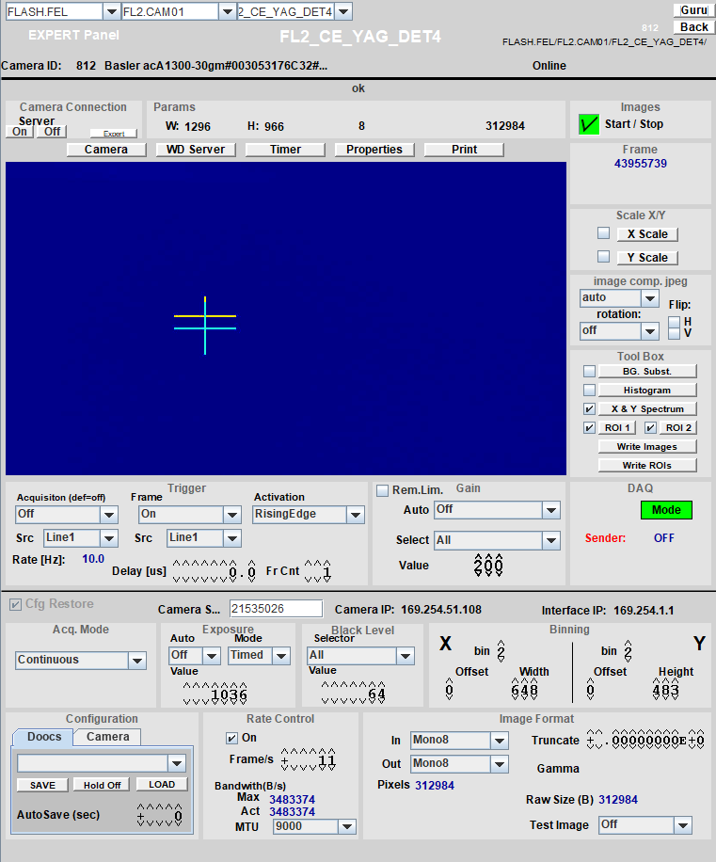Uncheck the X & Y Spectrum checkbox

pos(589,409)
